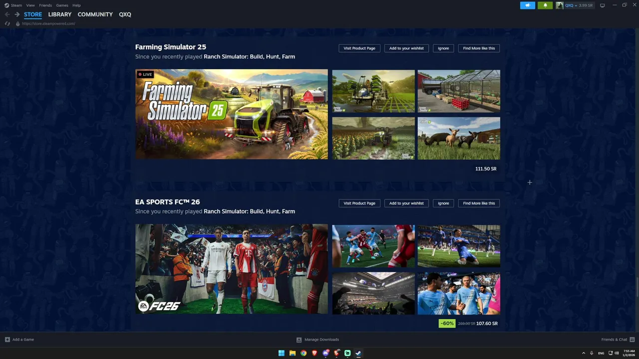Image resolution: width=639 pixels, height=359 pixels.
Task: Open the Farming Simulator 25 title link
Action: (170, 47)
